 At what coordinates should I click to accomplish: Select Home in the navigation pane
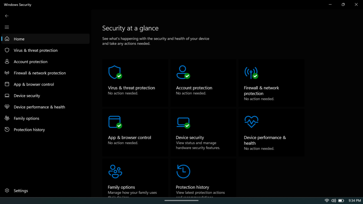click(x=45, y=39)
